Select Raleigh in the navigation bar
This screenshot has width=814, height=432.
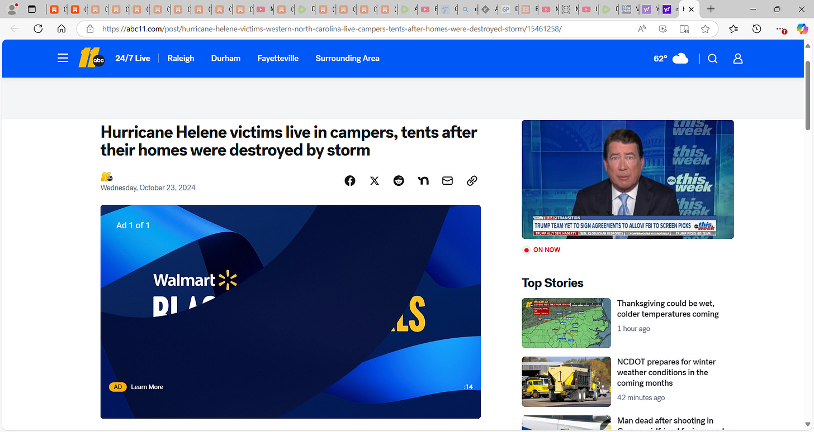point(181,58)
